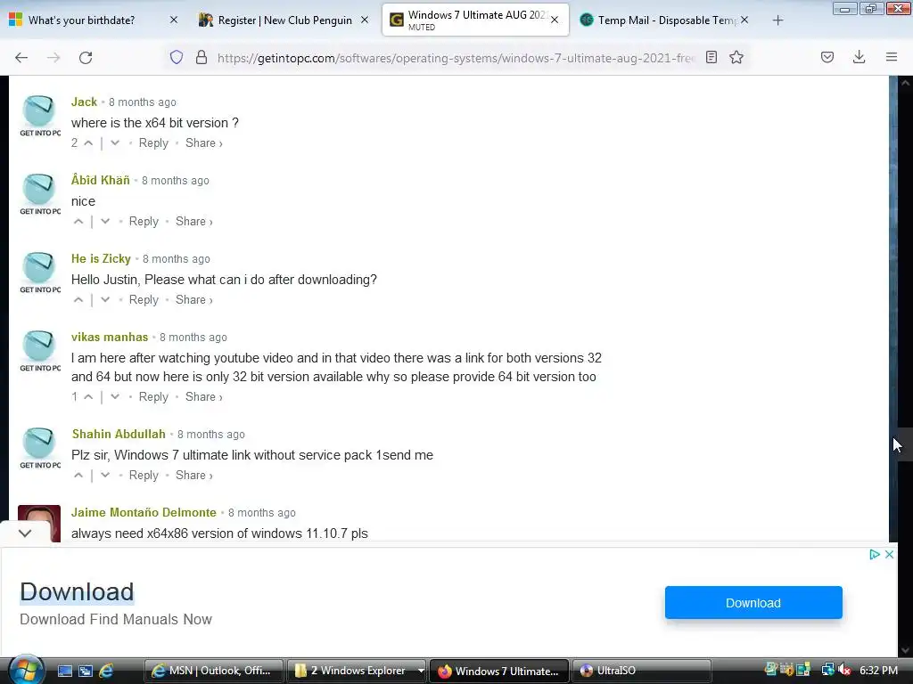Click the Windows Start orb

[x=25, y=670]
